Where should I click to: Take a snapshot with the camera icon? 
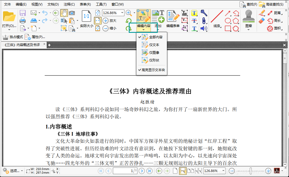point(72,13)
